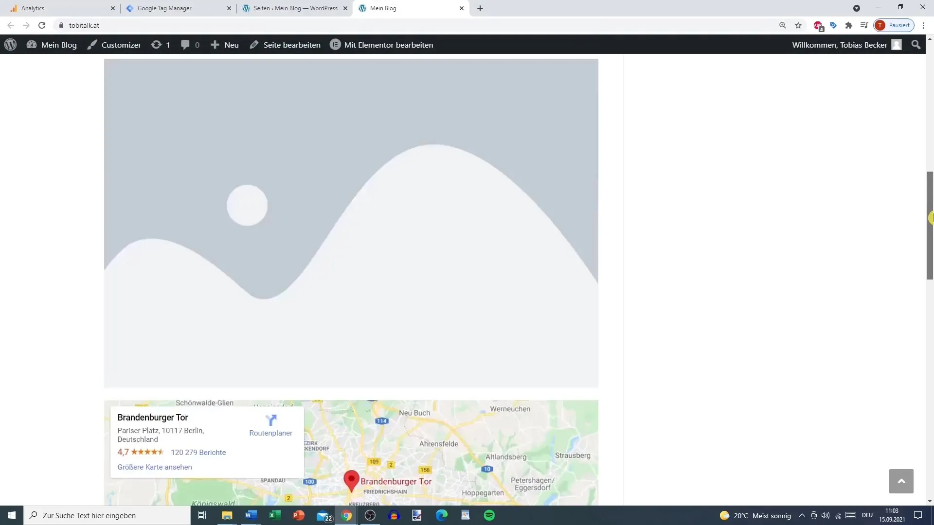Click the red Brandenburger Tor map pin
The image size is (934, 525).
[351, 481]
